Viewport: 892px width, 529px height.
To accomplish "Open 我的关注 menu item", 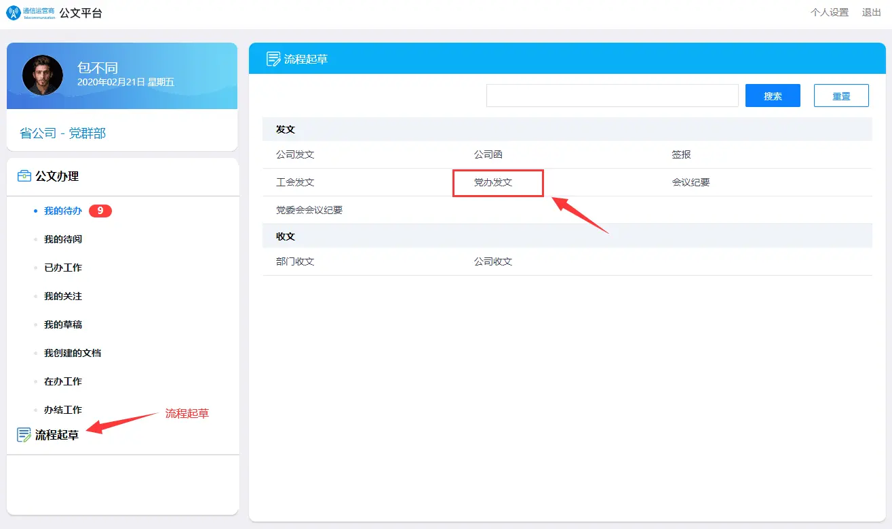I will pyautogui.click(x=63, y=296).
